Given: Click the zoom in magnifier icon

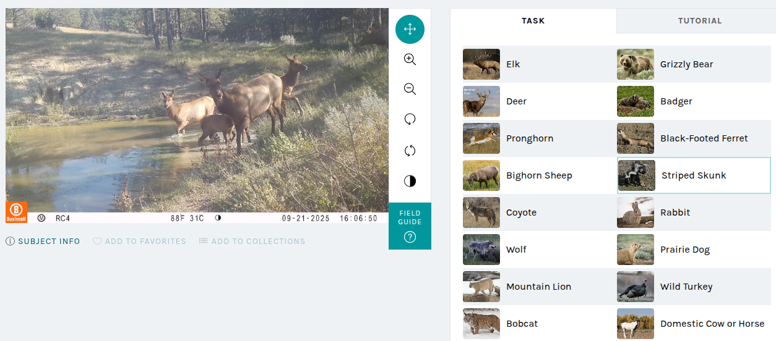Looking at the screenshot, I should pos(410,59).
